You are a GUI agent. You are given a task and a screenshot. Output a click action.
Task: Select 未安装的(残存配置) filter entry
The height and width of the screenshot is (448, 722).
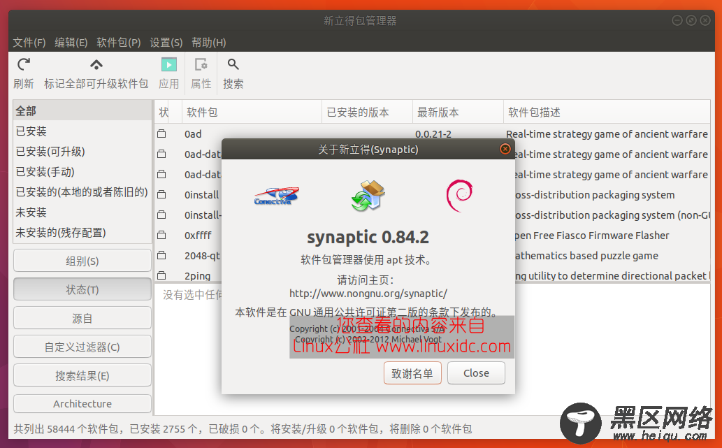coord(82,233)
